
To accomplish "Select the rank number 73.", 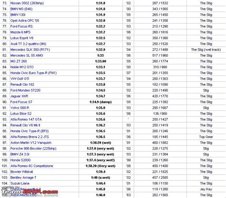I will (5, 3).
